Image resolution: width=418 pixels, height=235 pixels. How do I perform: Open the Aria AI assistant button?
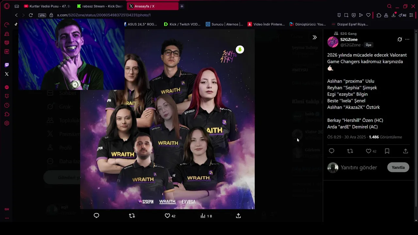pos(402,15)
